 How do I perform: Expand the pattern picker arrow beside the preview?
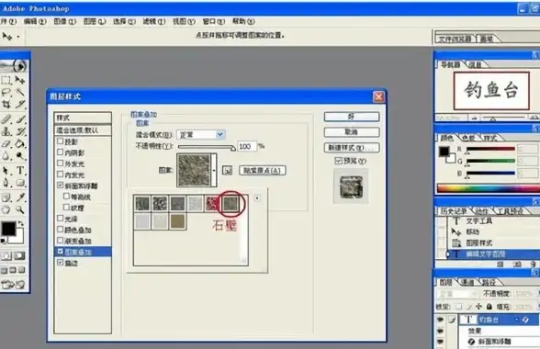click(214, 170)
